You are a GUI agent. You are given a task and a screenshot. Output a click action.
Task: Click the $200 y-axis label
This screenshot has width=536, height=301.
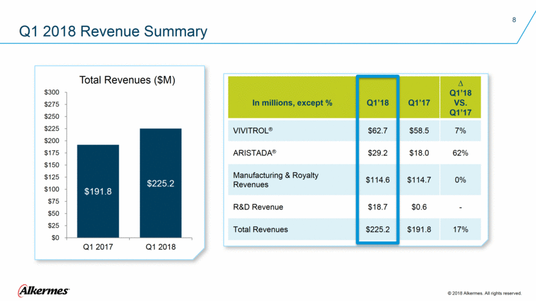[52, 141]
